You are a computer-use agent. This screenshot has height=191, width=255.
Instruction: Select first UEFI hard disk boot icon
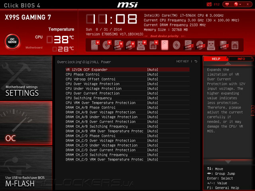[x=95, y=45]
